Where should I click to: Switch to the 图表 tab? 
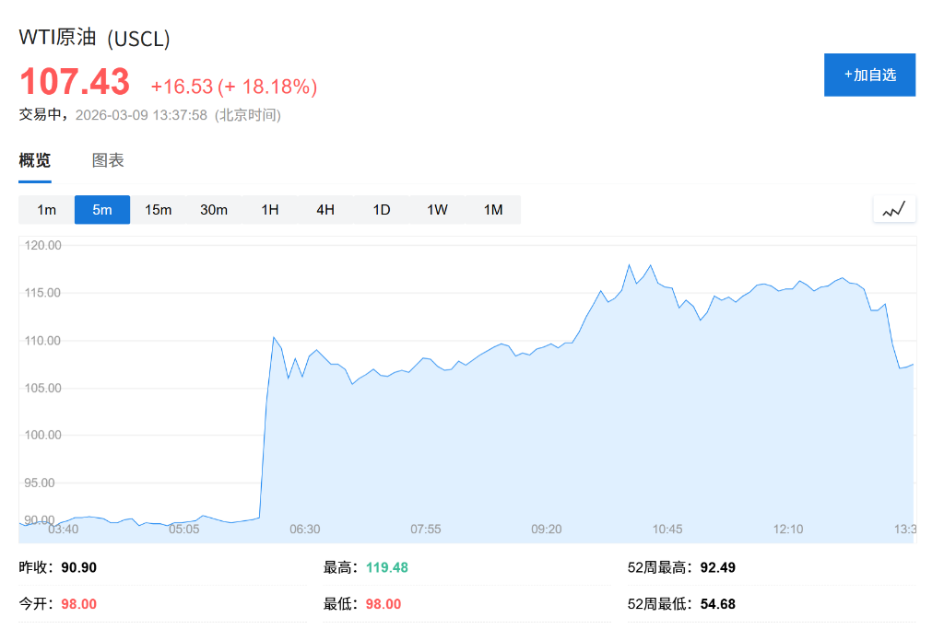tap(108, 160)
